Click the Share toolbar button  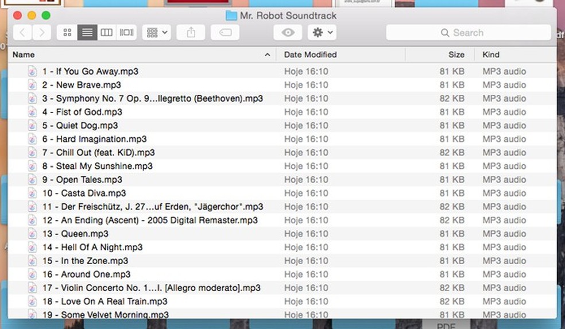(x=191, y=33)
